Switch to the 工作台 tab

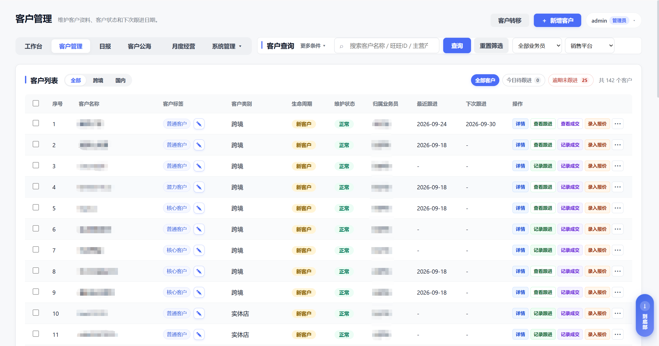33,46
